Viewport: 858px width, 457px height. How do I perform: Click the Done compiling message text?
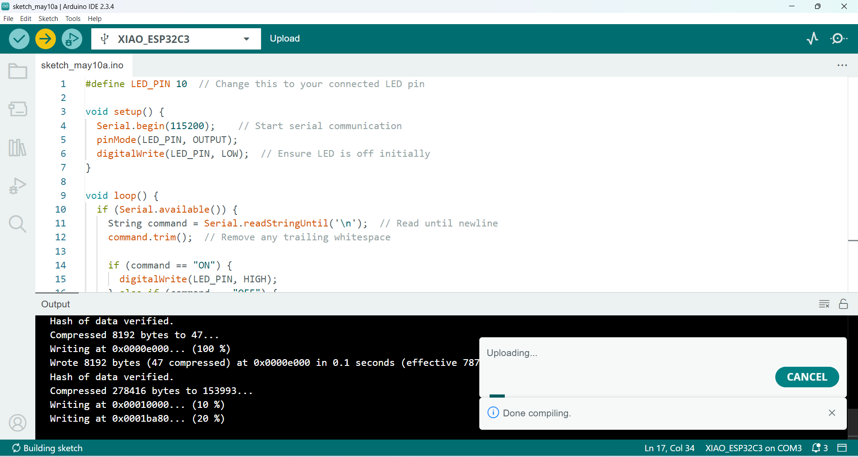coord(537,413)
